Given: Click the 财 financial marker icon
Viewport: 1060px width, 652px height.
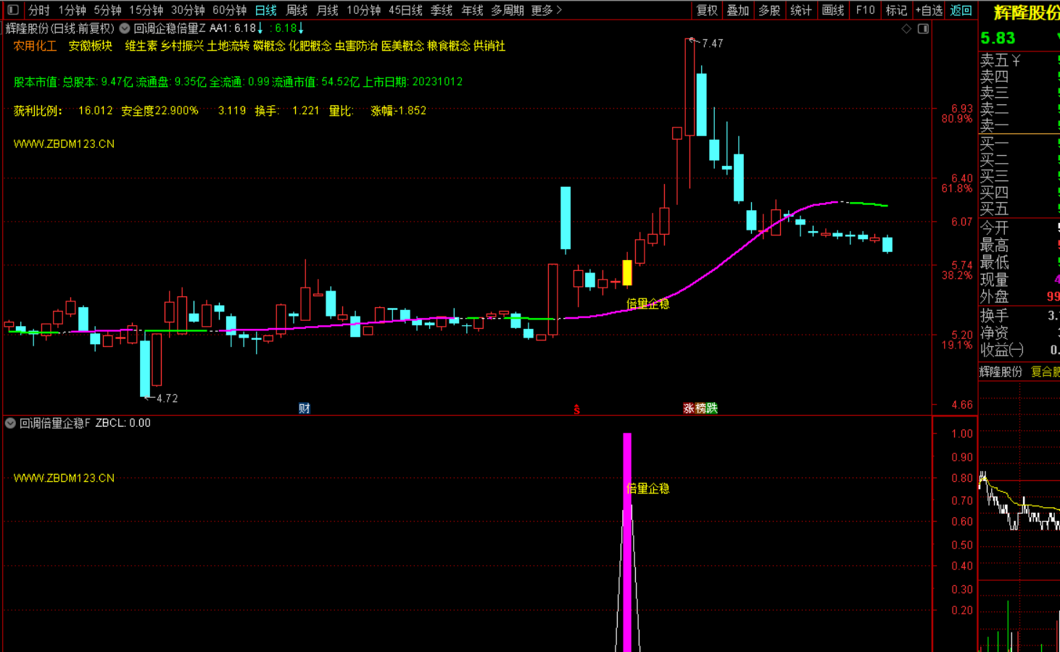Looking at the screenshot, I should (305, 409).
